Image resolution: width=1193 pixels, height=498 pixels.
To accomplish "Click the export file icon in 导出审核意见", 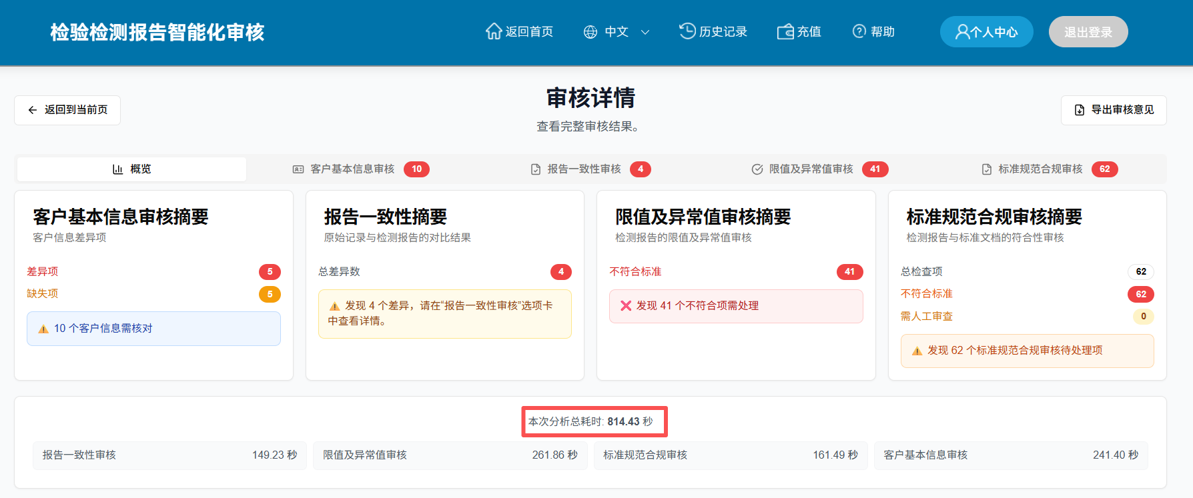I will point(1080,110).
